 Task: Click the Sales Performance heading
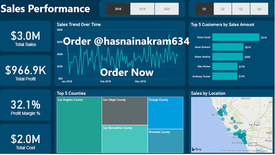pyautogui.click(x=45, y=8)
